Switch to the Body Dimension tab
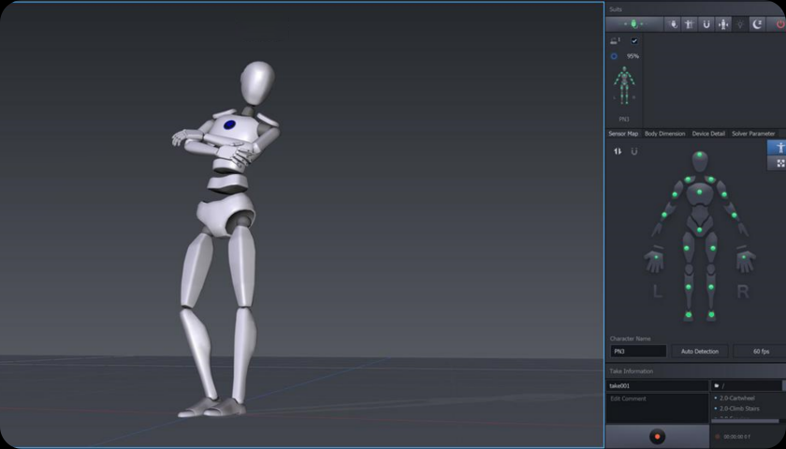The image size is (786, 449). [x=664, y=134]
